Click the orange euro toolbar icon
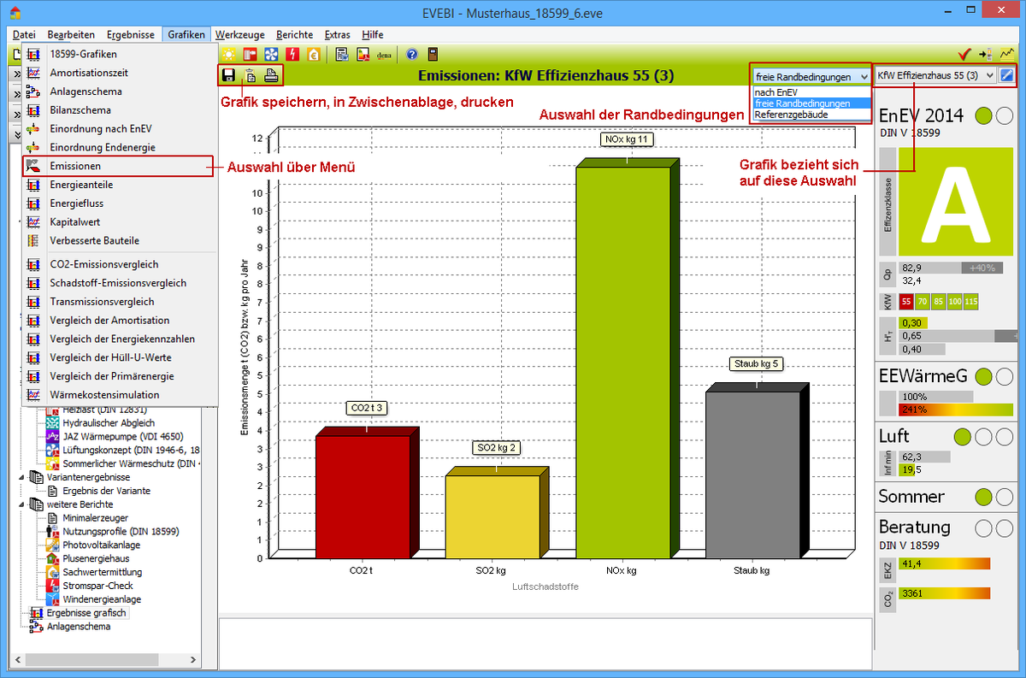1026x678 pixels. (x=314, y=55)
